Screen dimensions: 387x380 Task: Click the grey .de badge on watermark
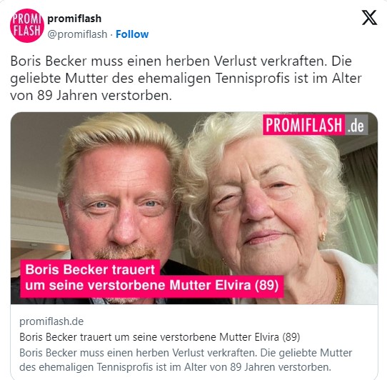(x=356, y=125)
